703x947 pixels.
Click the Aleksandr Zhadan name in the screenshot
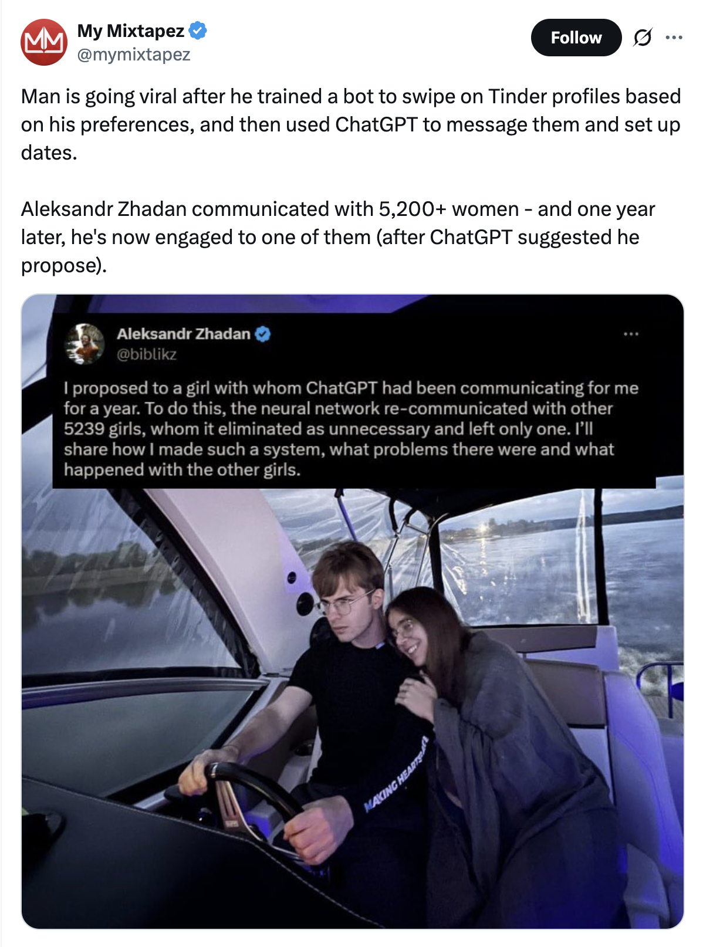[183, 334]
